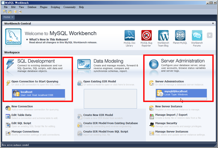This screenshot has height=148, width=218.
Task: Click the Manage Security icon
Action: (x=152, y=125)
